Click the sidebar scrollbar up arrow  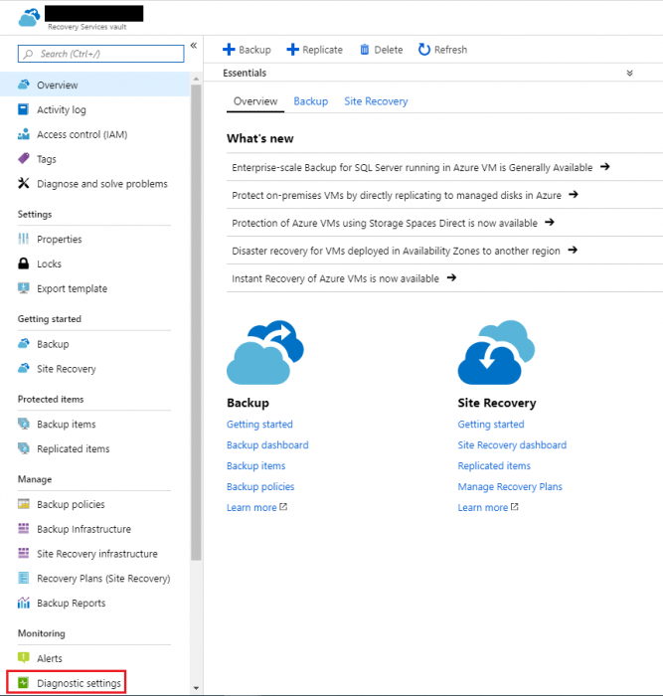196,79
